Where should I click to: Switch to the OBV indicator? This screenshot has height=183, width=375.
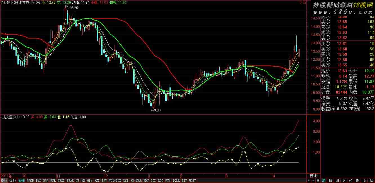tap(90, 180)
